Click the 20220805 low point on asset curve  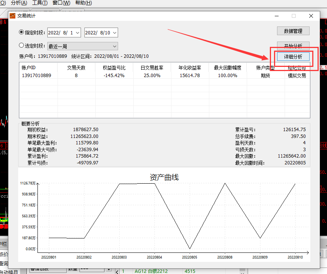pos(190,249)
